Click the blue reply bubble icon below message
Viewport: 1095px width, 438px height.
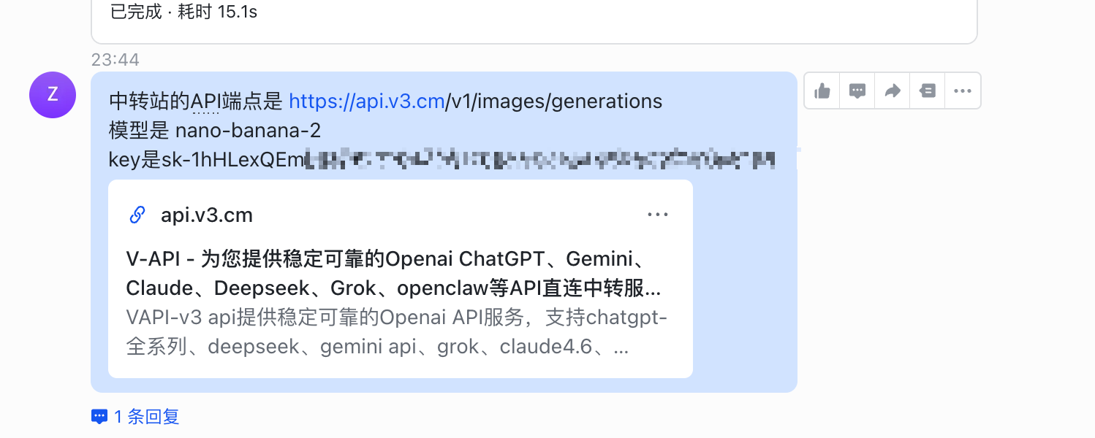[x=99, y=417]
